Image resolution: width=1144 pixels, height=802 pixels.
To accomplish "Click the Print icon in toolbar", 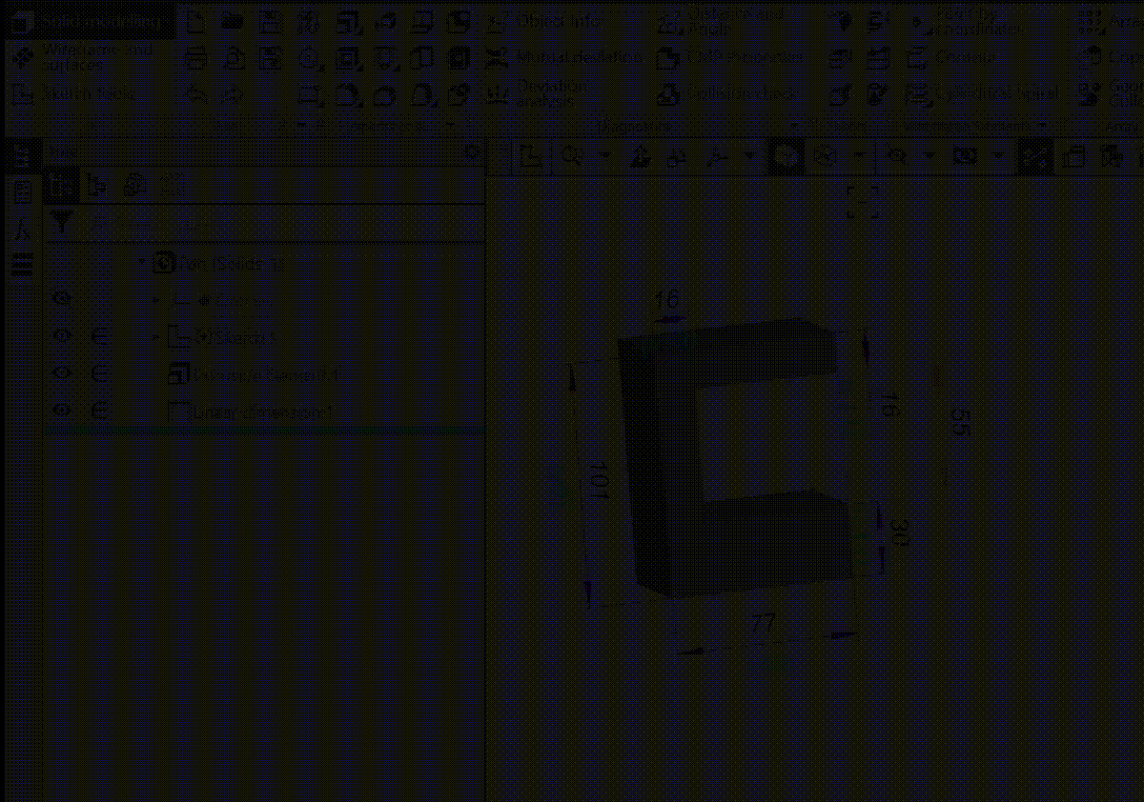I will (195, 59).
